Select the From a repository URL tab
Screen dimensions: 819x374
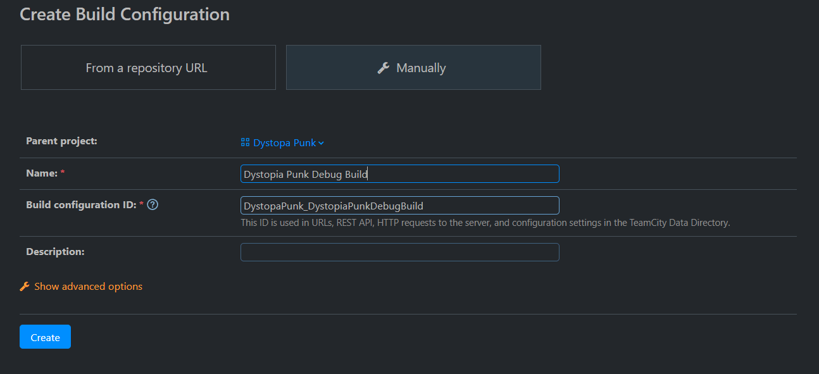148,67
